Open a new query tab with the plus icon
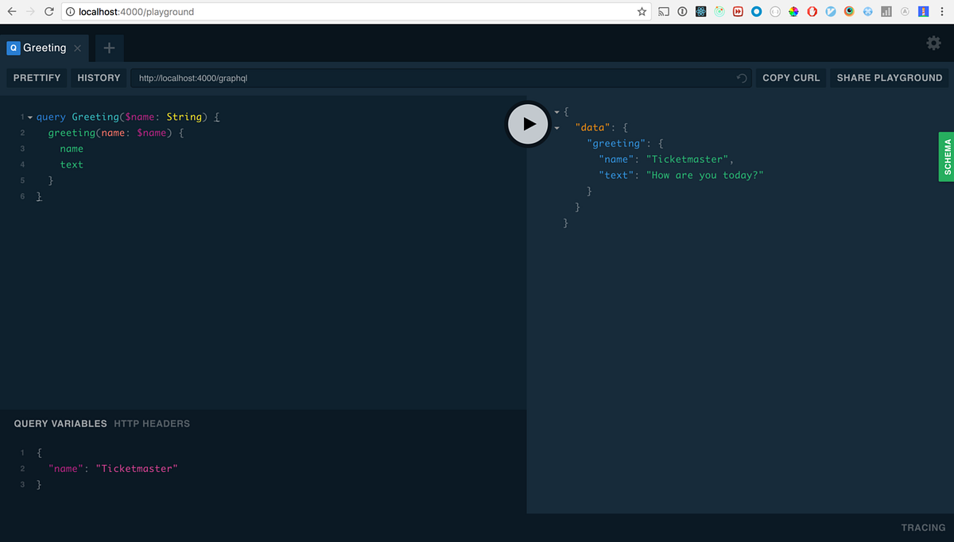Viewport: 954px width, 542px height. click(109, 48)
